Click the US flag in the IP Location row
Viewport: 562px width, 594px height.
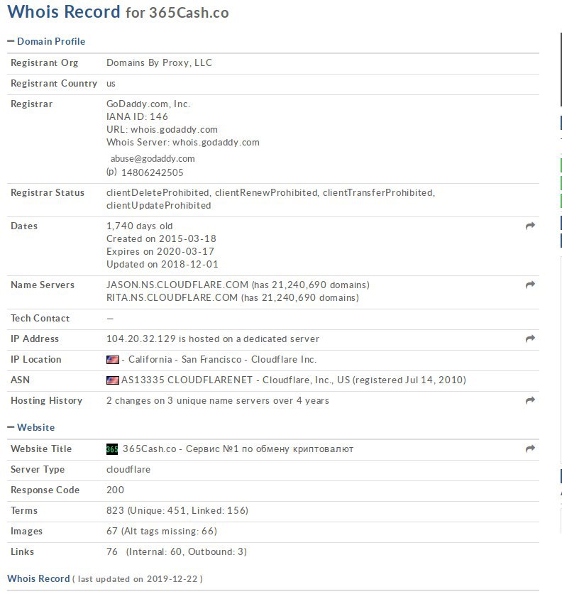tap(113, 360)
